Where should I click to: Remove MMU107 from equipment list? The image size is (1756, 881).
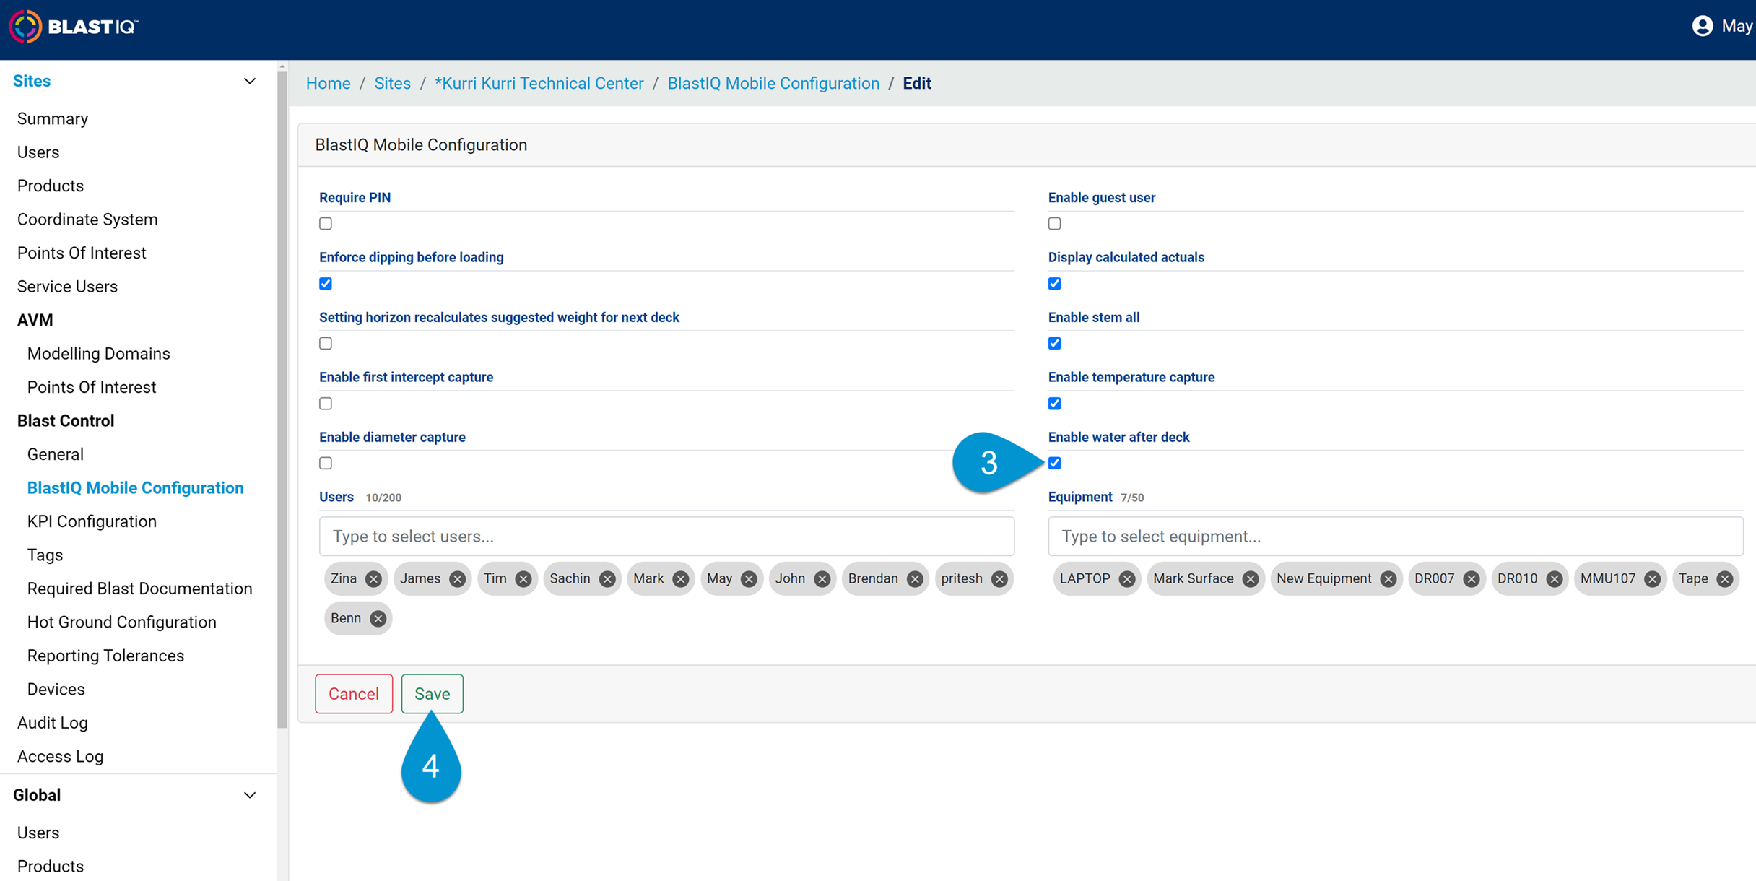1652,579
